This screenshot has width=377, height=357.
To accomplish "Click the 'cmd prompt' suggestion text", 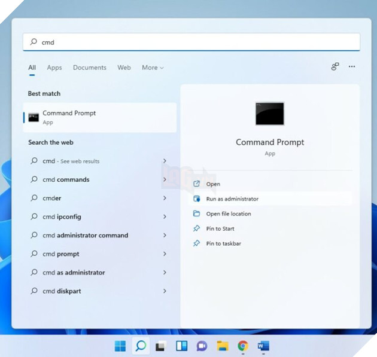I will click(61, 254).
